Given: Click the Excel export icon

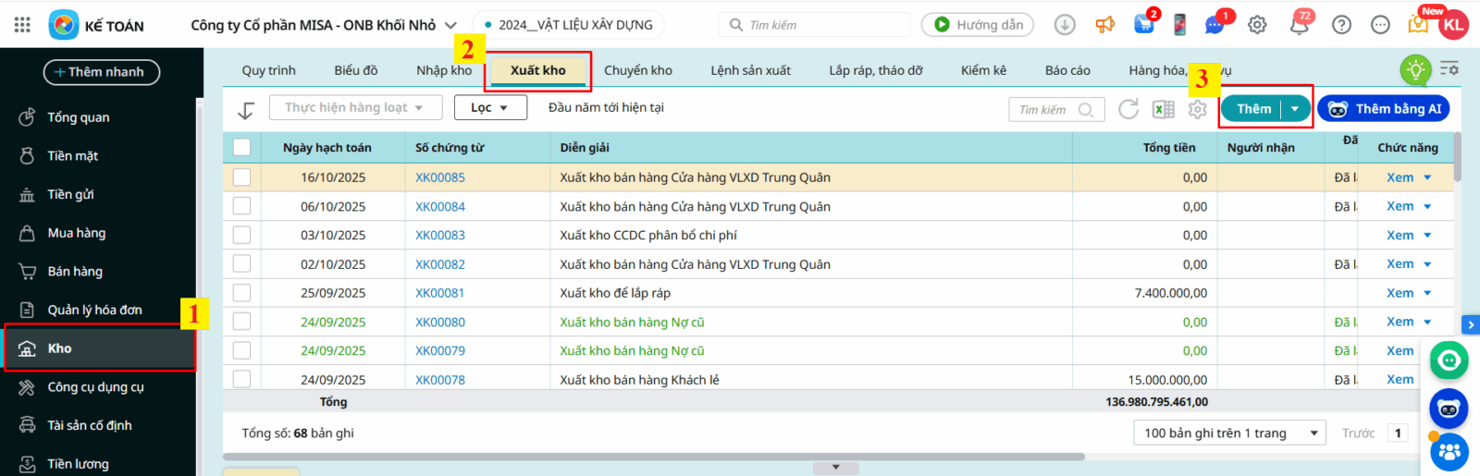Looking at the screenshot, I should [x=1163, y=109].
